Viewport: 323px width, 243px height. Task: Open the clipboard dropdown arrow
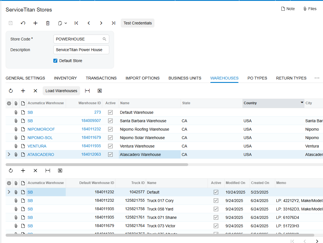[66, 23]
